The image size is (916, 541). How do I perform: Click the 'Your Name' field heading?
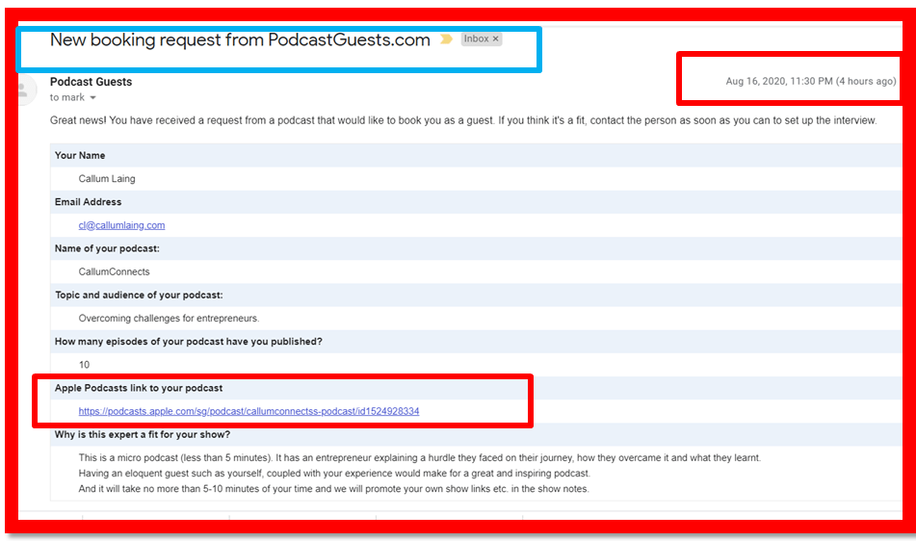(x=80, y=155)
